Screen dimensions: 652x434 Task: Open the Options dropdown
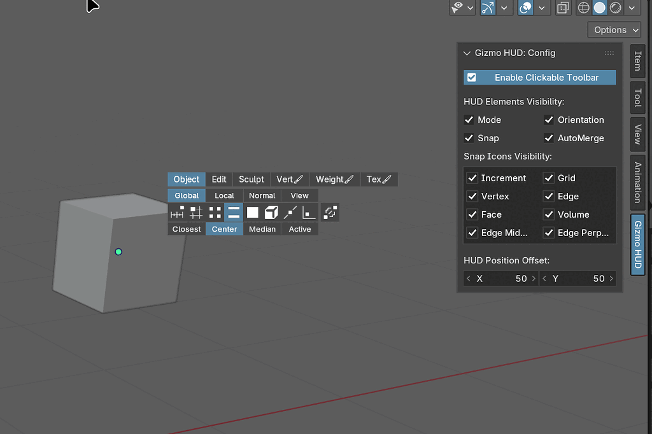(614, 30)
